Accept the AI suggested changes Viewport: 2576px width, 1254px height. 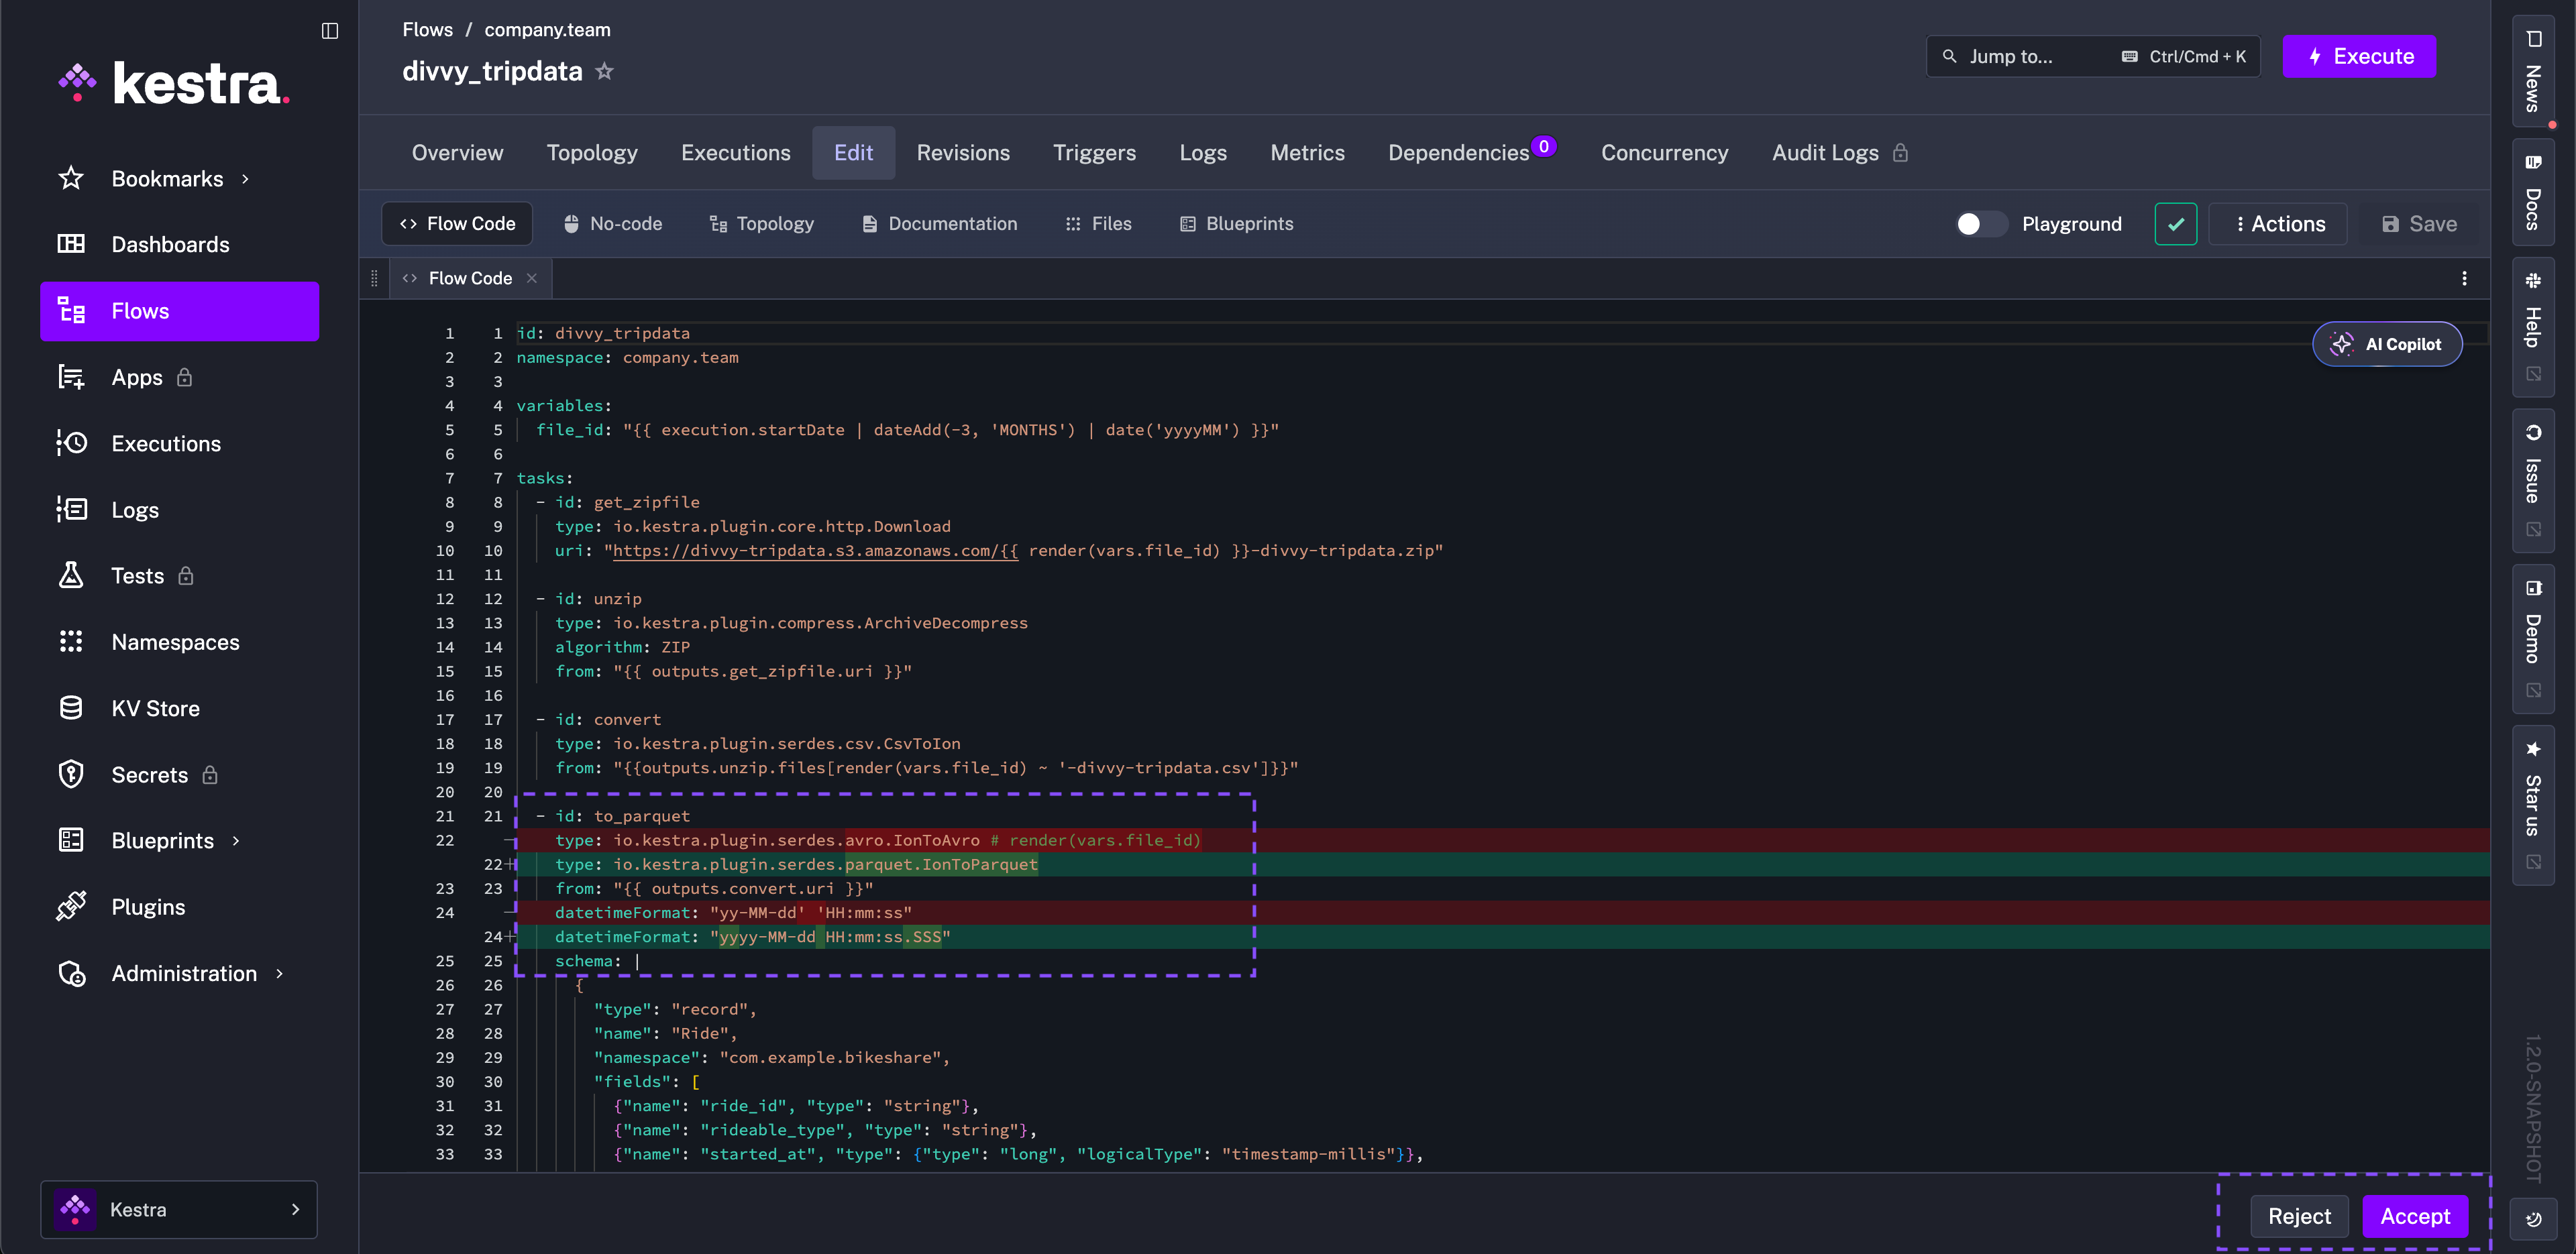click(x=2414, y=1216)
